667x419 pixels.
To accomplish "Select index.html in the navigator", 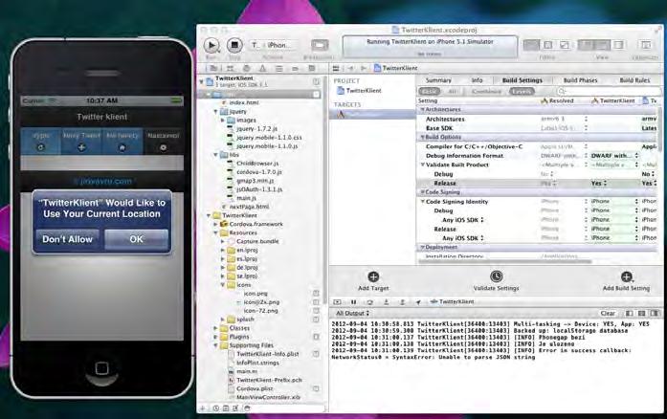I will 244,103.
